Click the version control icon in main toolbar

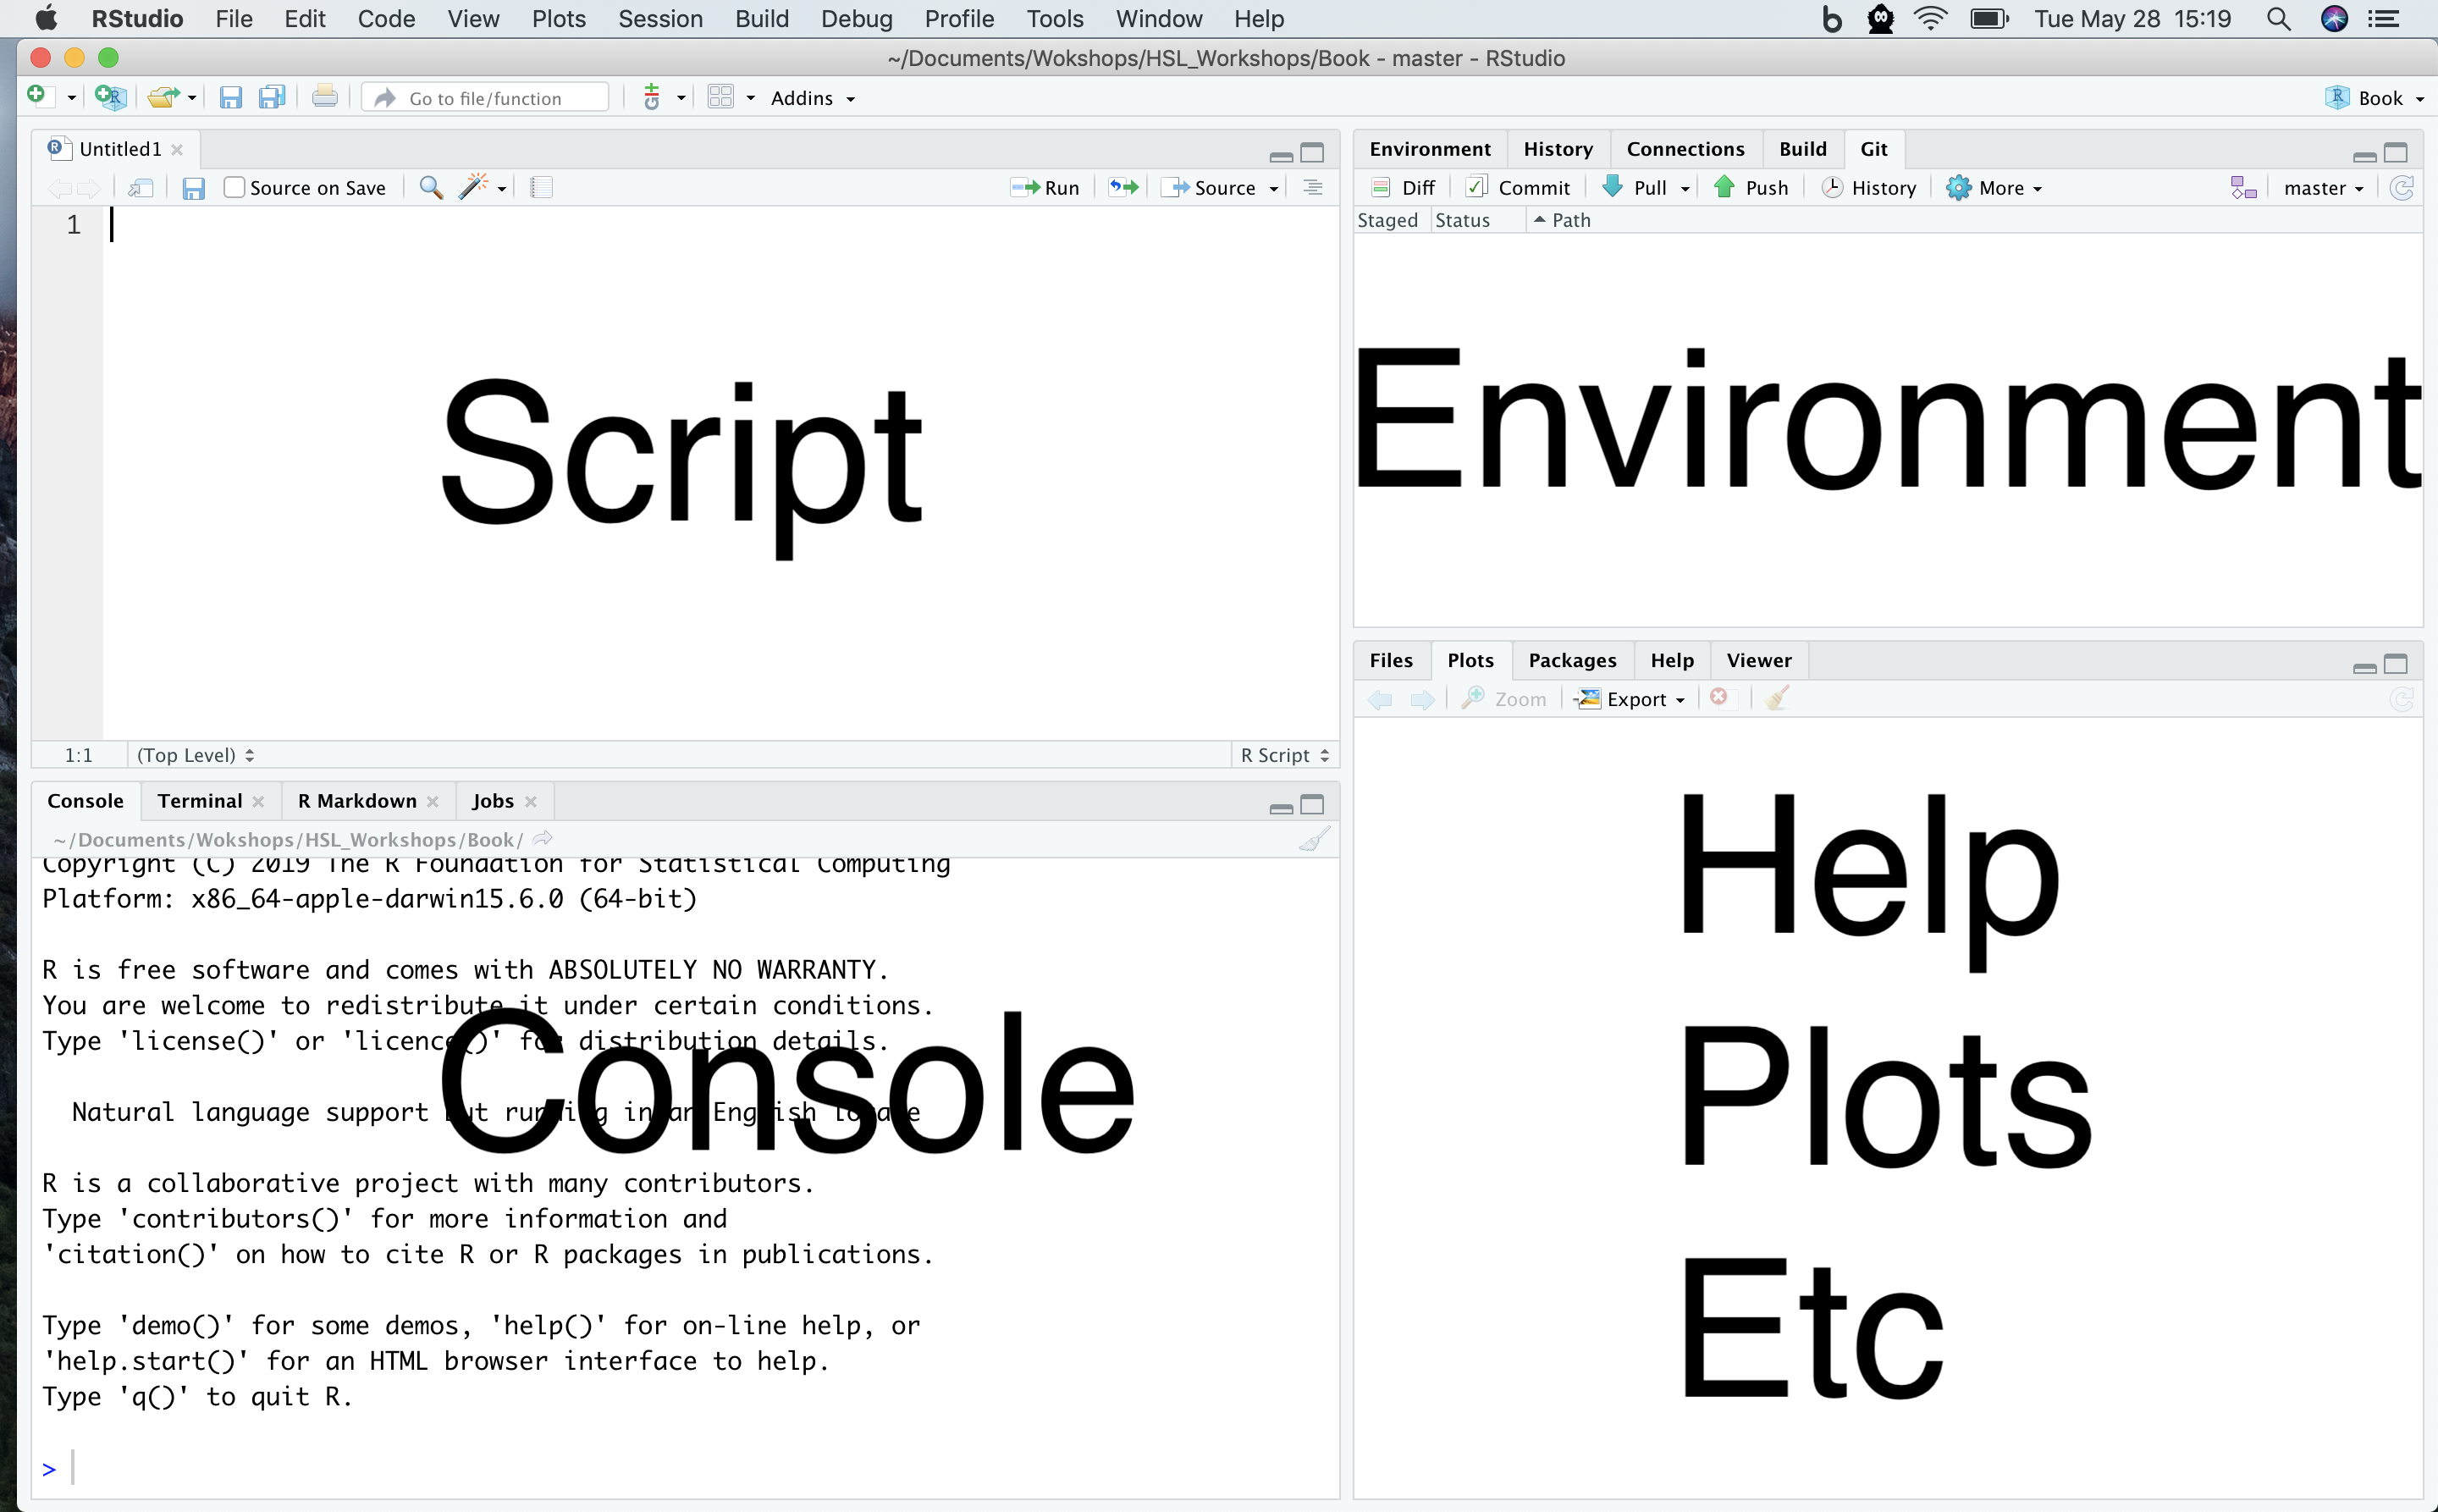point(652,97)
